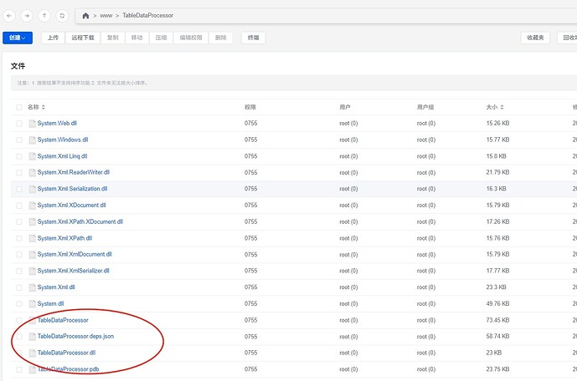Check the box for System.Xml.XPath.XDocument.dll

[x=18, y=221]
